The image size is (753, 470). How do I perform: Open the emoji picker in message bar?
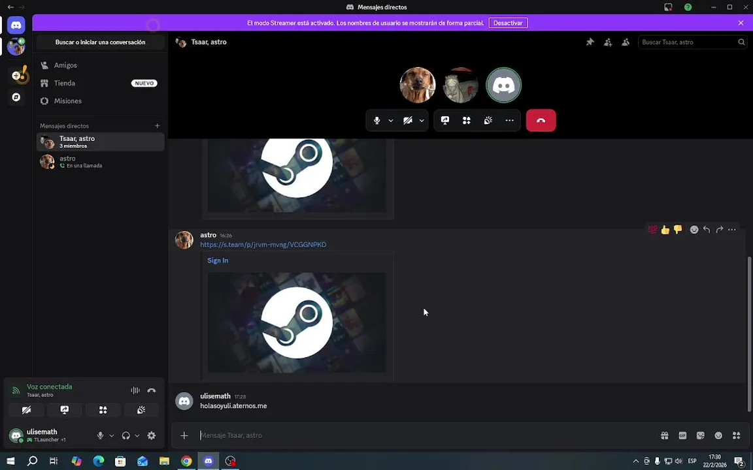tap(718, 435)
